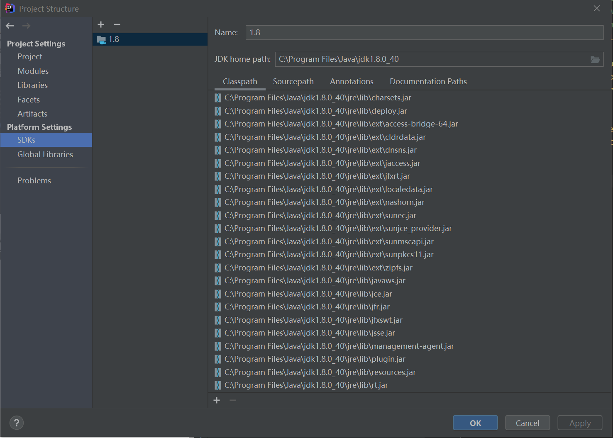613x438 pixels.
Task: Open the JDK home path folder browser
Action: pyautogui.click(x=595, y=59)
